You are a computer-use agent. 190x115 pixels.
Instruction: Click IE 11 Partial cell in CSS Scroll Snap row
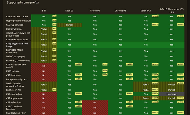(44, 29)
